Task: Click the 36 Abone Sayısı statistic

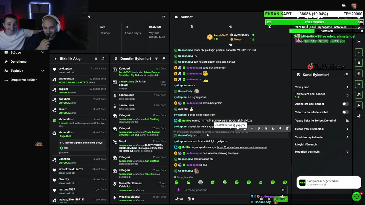Action: [133, 30]
